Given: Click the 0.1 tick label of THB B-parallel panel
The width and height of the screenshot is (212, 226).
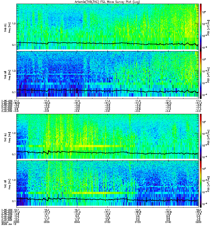Looking at the screenshot, I should click(x=14, y=92).
